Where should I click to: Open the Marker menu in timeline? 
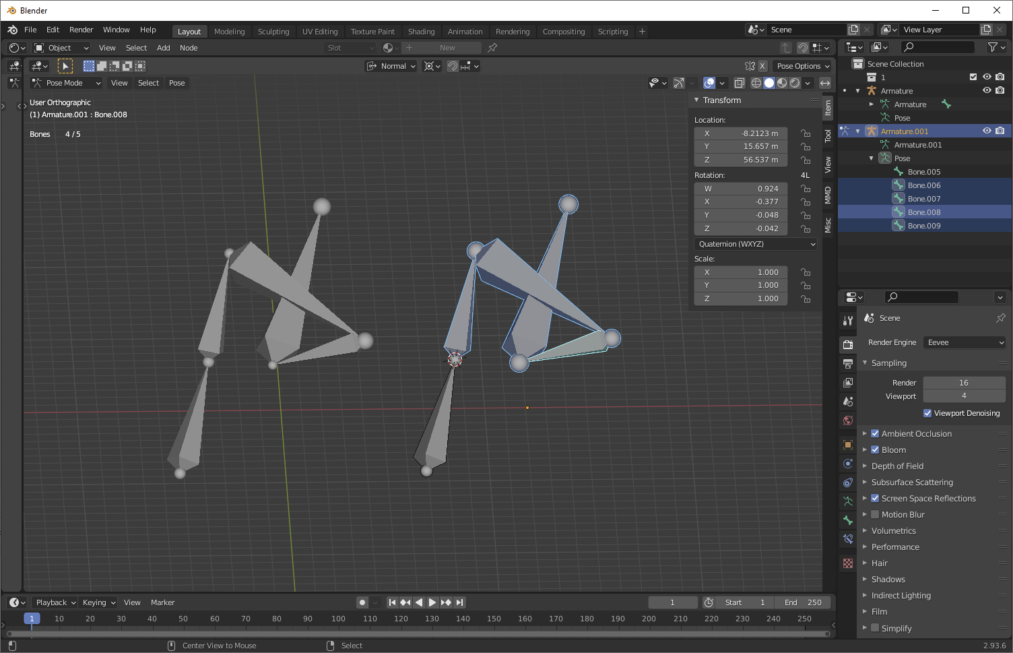point(162,602)
